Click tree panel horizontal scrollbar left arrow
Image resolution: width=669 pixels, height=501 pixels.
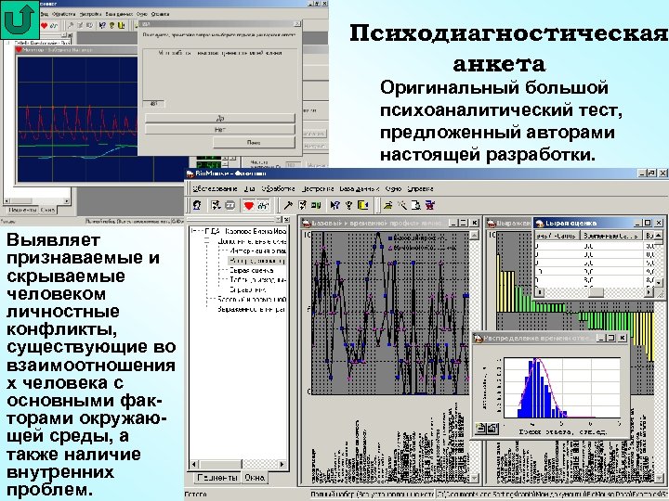pyautogui.click(x=194, y=464)
